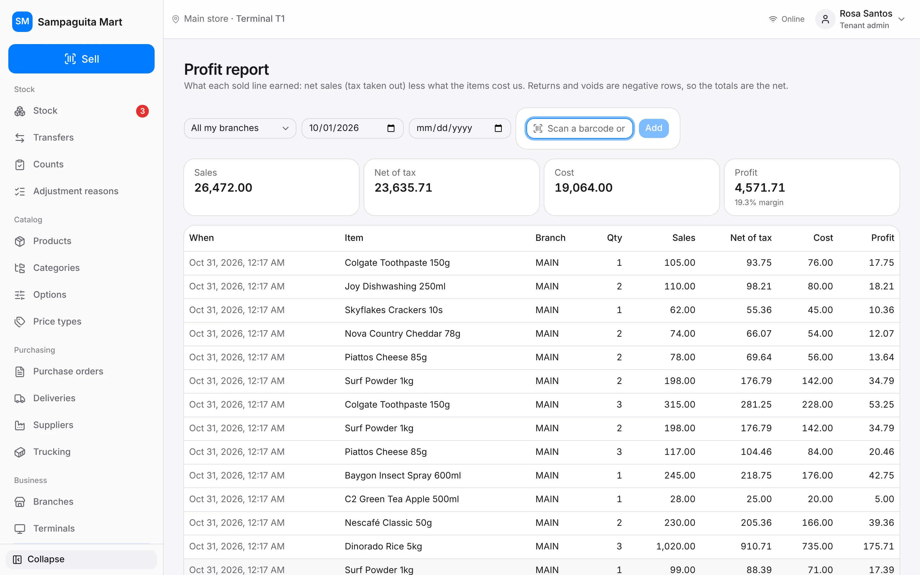The width and height of the screenshot is (920, 575).
Task: Select the Baygon Insect Spray 600ml row
Action: tap(541, 475)
